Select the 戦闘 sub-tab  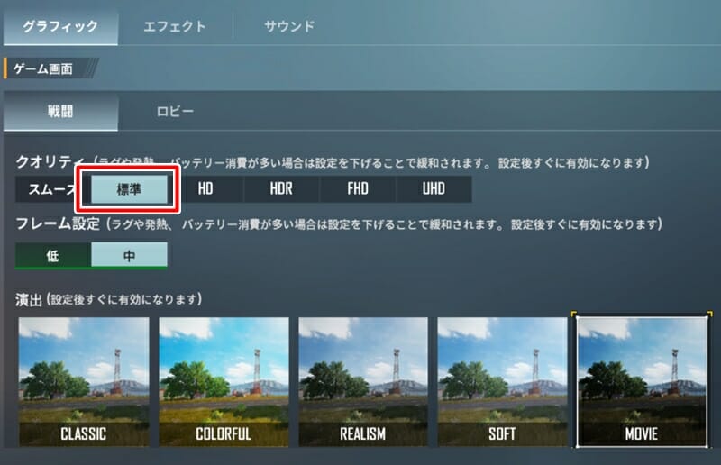tap(60, 112)
